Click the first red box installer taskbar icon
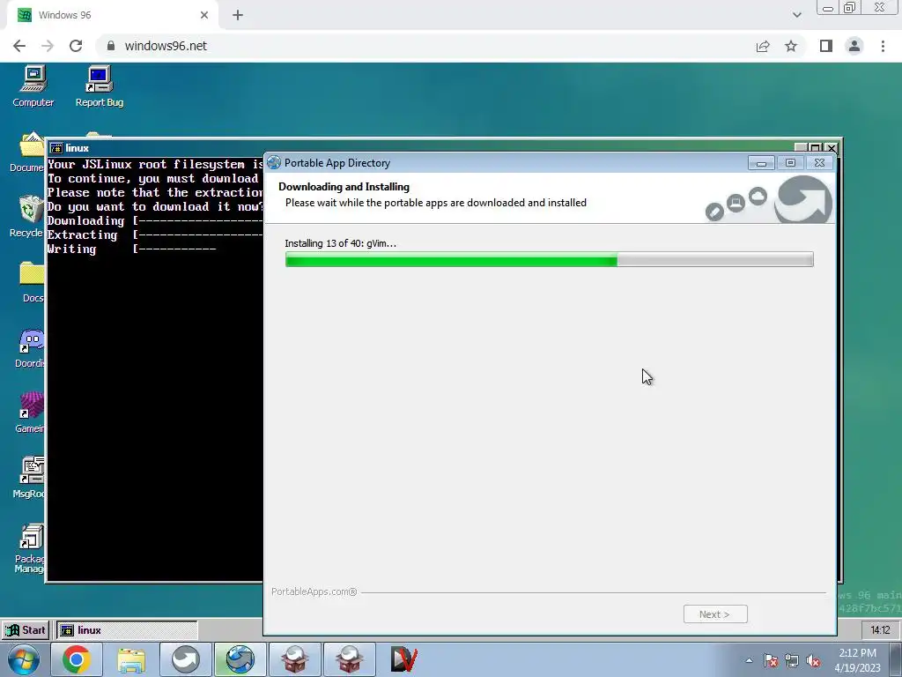 click(294, 659)
